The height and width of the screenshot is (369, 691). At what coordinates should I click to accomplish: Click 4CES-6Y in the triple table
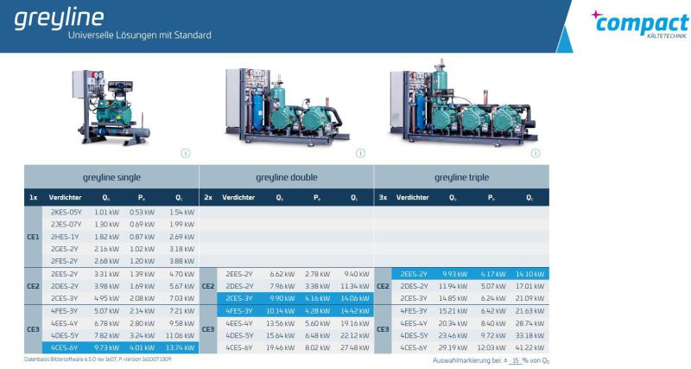click(414, 347)
